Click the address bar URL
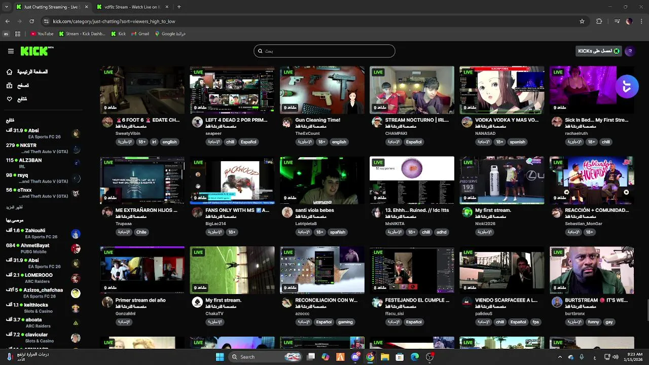The width and height of the screenshot is (649, 365). pyautogui.click(x=114, y=21)
